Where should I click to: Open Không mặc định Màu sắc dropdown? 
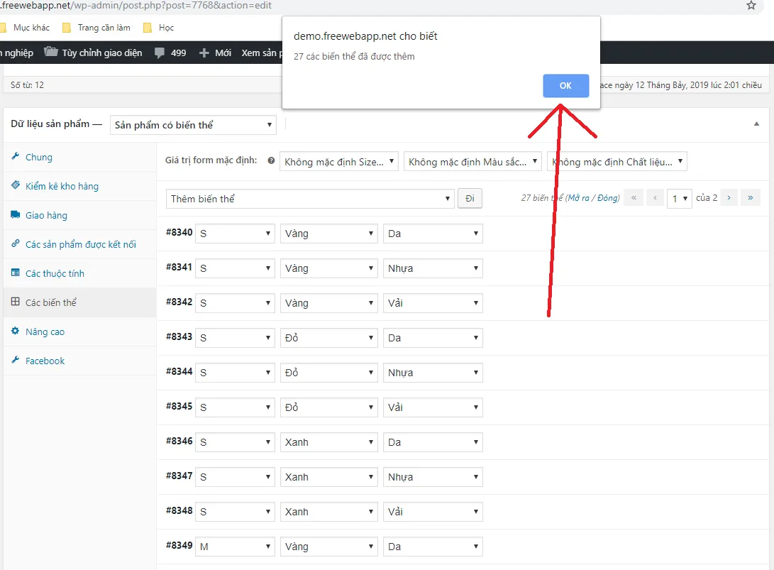pos(472,162)
